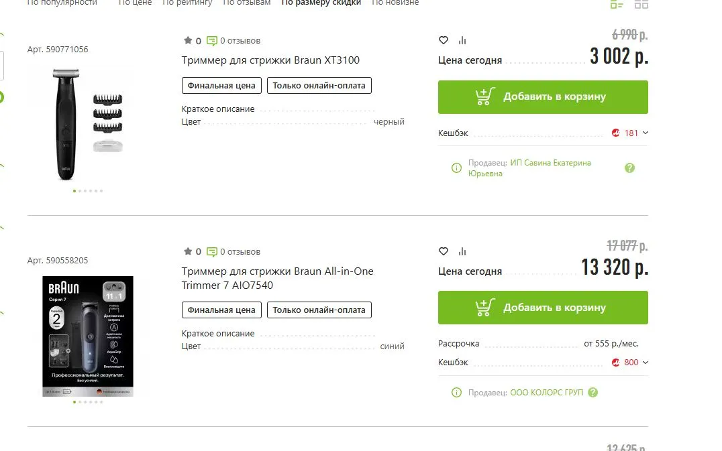
Task: Open seller help question icon for Савина
Action: [629, 168]
